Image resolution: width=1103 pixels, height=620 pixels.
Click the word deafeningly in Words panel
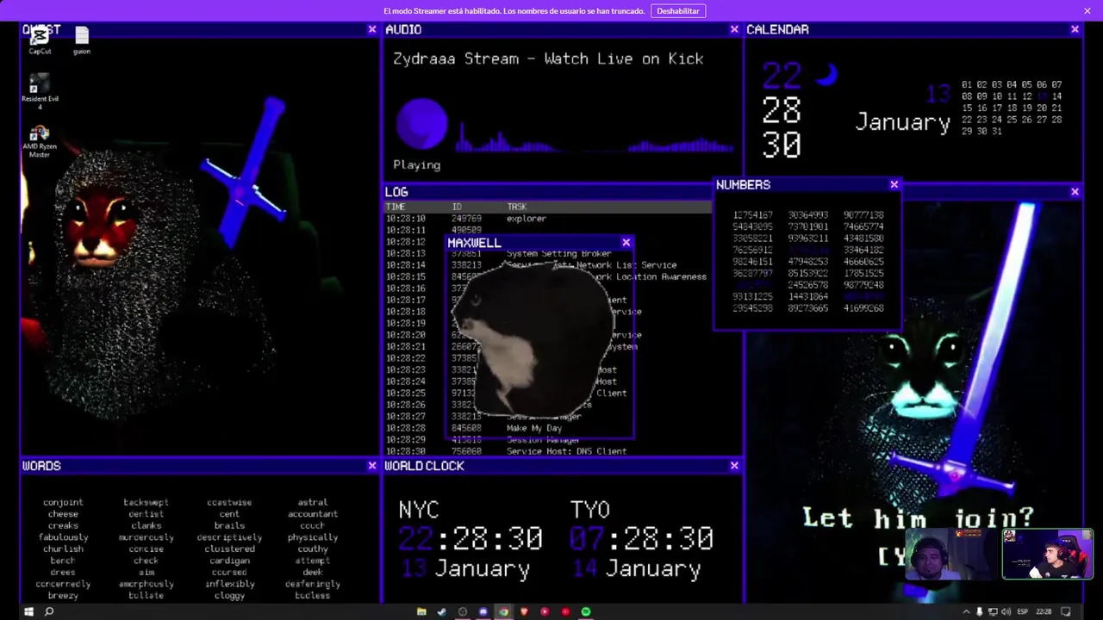coord(312,584)
